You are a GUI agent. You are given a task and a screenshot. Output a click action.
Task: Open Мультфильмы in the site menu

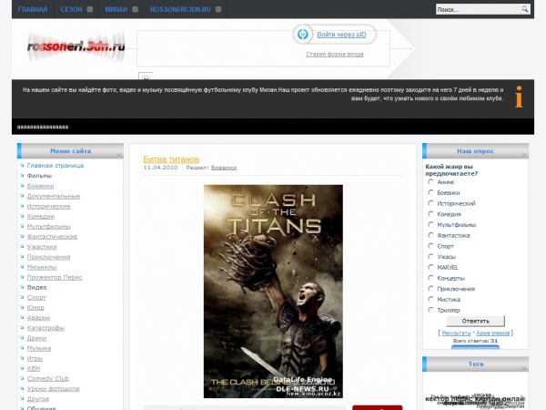click(x=49, y=226)
